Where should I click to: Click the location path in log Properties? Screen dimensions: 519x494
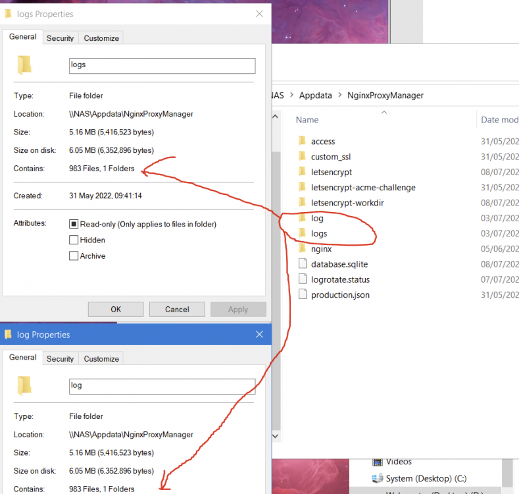coord(131,434)
